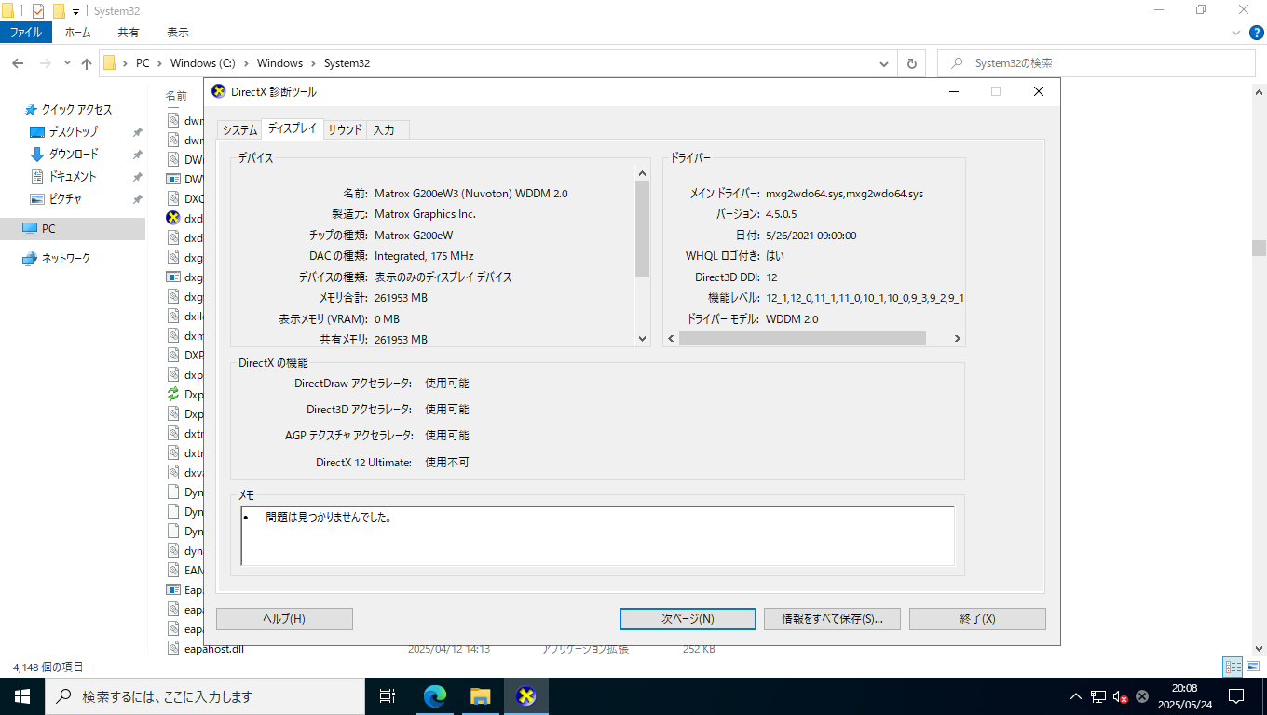Select the eapahost.dll file icon
The width and height of the screenshot is (1267, 715).
pos(172,648)
